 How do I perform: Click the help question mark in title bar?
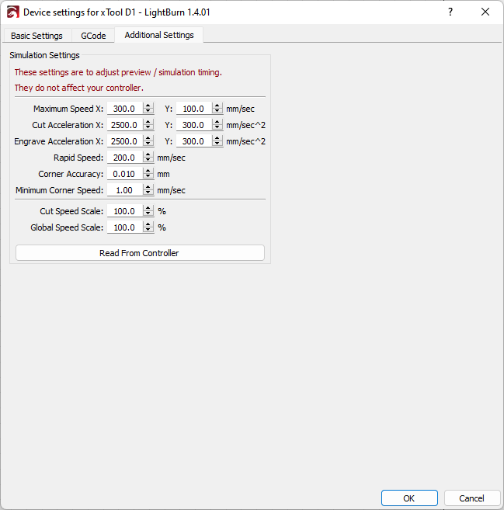[450, 12]
